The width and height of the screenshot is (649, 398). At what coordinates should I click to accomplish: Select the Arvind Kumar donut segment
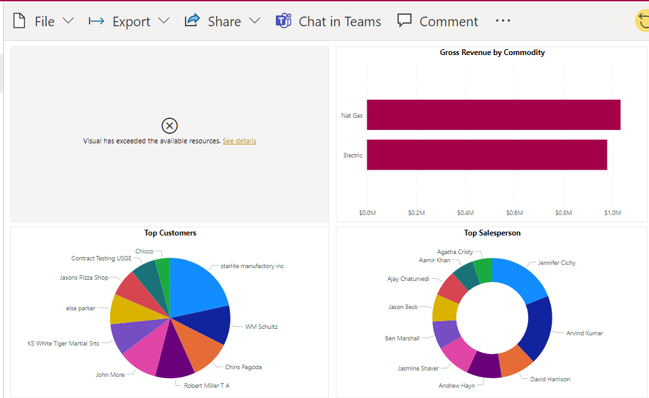click(x=537, y=330)
